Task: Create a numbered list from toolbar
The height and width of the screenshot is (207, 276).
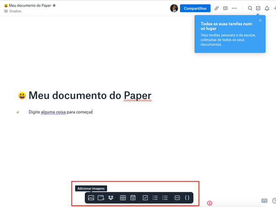Action: click(165, 198)
